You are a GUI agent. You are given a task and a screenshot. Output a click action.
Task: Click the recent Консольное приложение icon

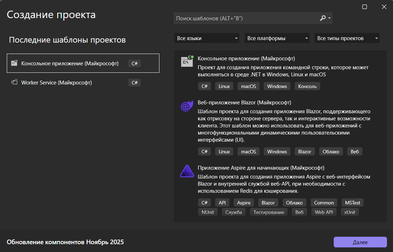tap(14, 63)
